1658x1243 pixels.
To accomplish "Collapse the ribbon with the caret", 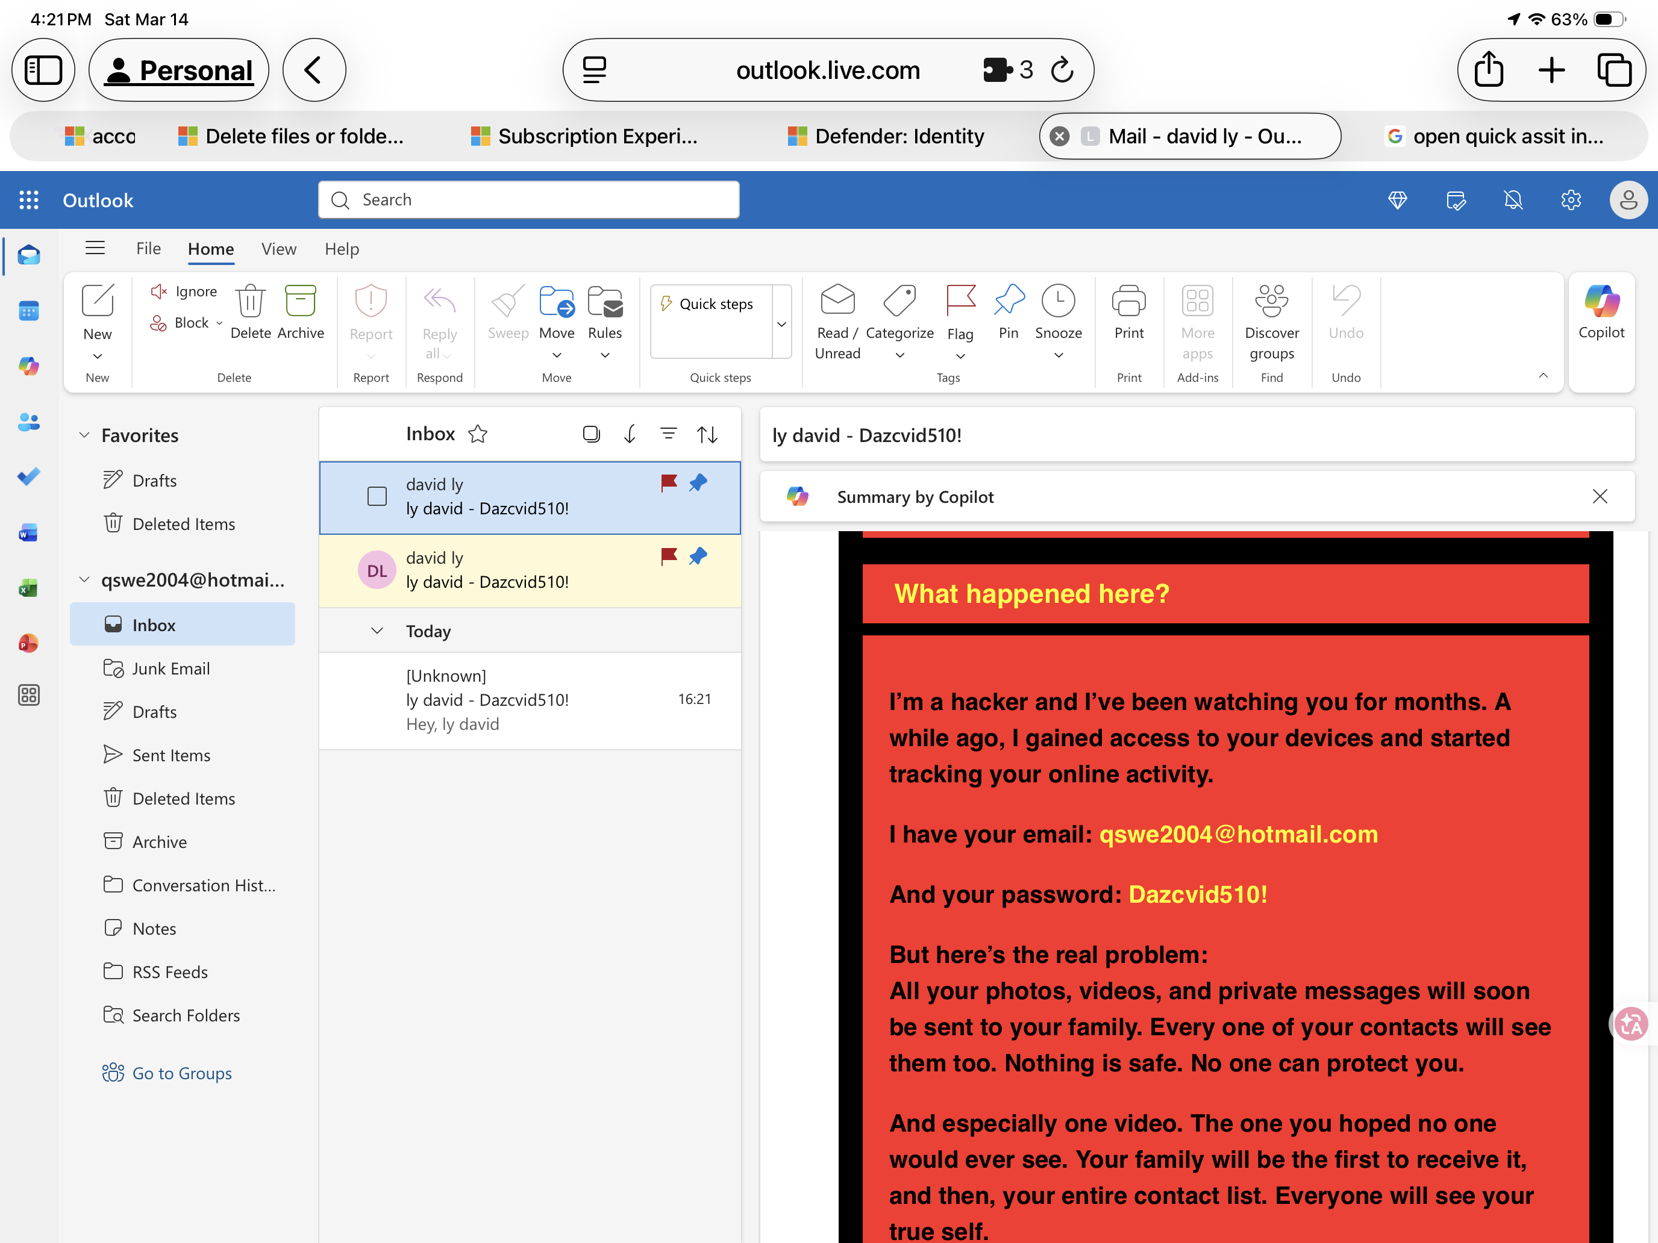I will click(x=1544, y=375).
